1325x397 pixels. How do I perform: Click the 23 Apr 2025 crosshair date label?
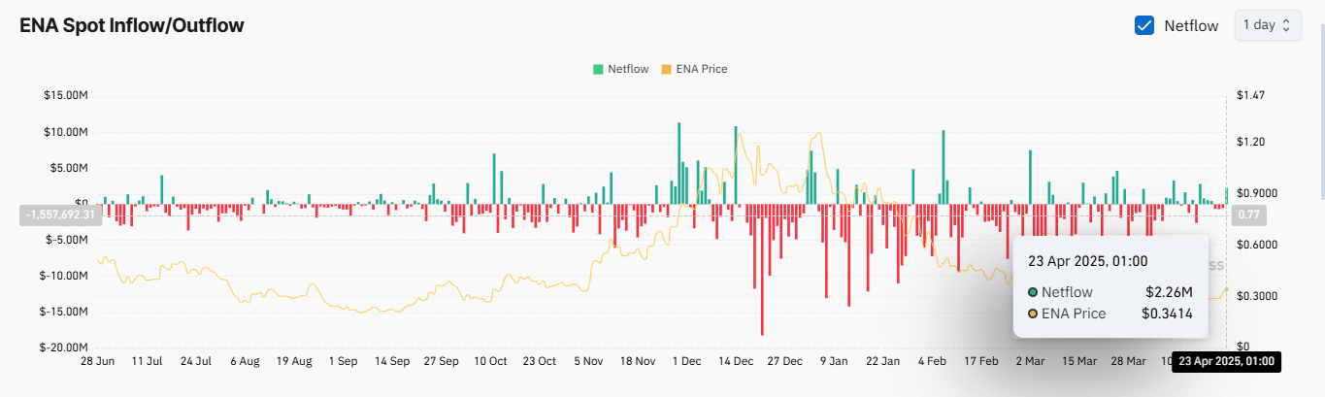tap(1226, 362)
